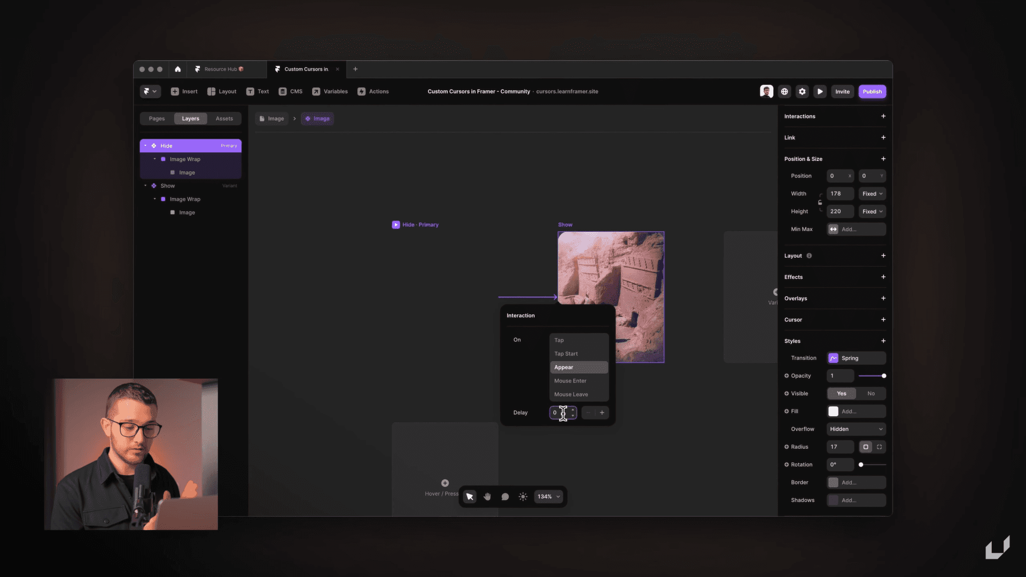Open the globe site settings icon
The height and width of the screenshot is (577, 1026).
pos(784,91)
